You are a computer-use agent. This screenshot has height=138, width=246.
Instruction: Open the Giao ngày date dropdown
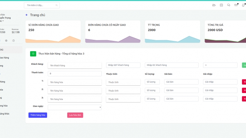[x=75, y=107]
